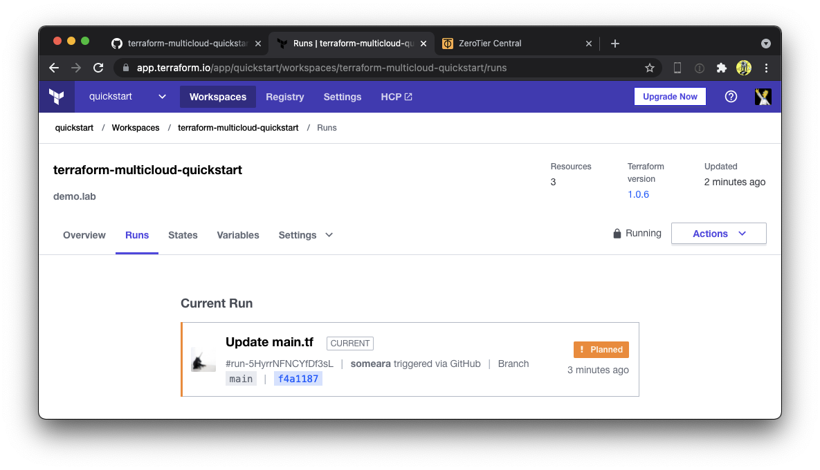
Task: Click the CURRENT run label
Action: coord(350,343)
